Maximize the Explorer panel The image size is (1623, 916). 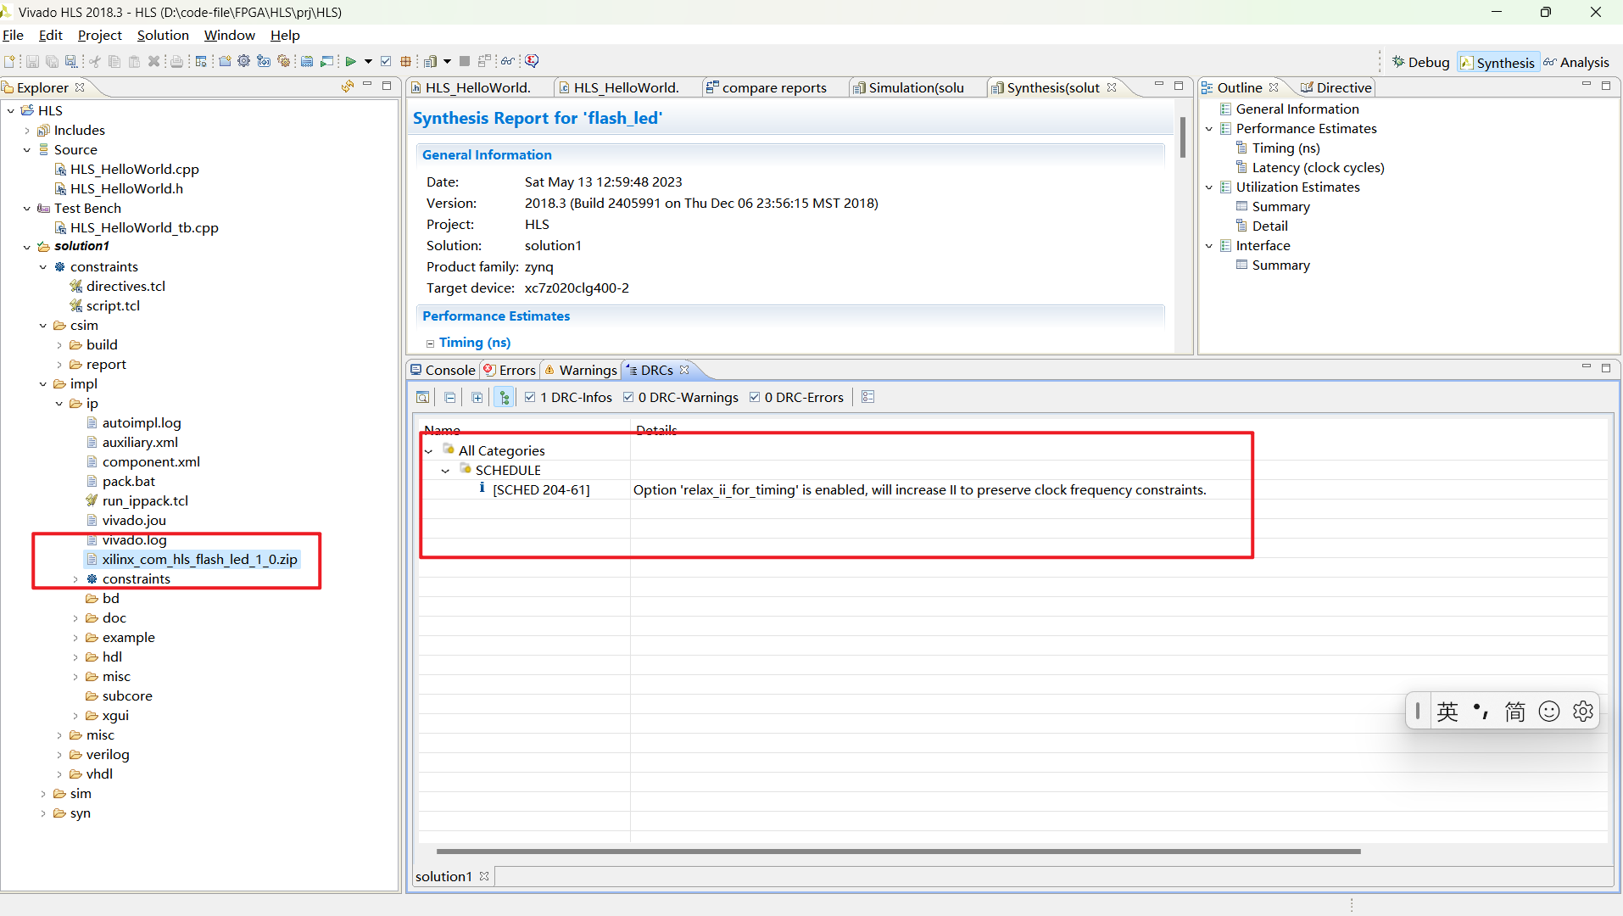(x=387, y=86)
